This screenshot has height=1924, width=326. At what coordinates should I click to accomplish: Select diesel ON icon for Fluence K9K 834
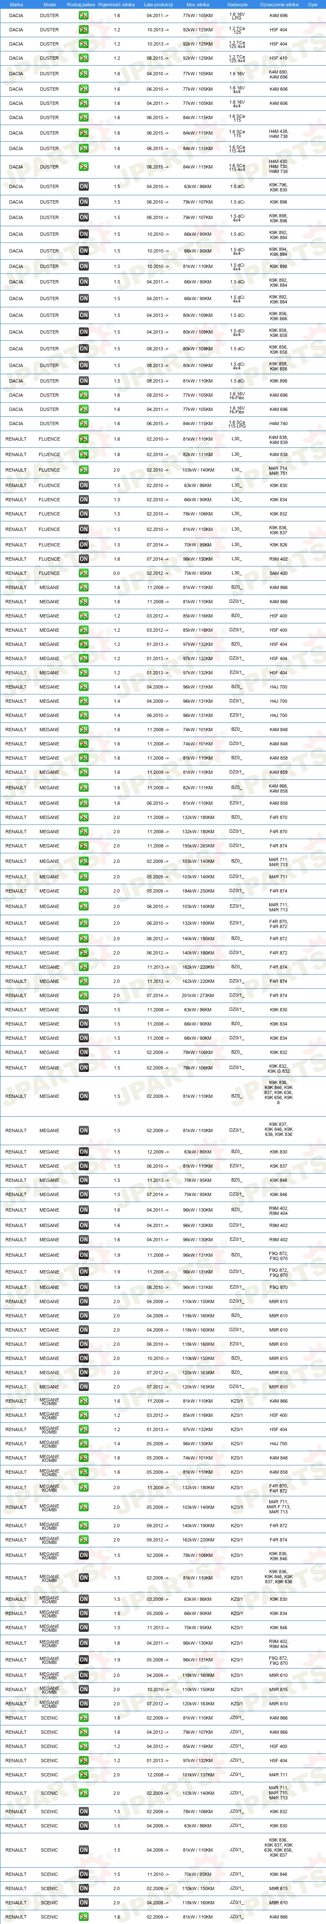[83, 500]
